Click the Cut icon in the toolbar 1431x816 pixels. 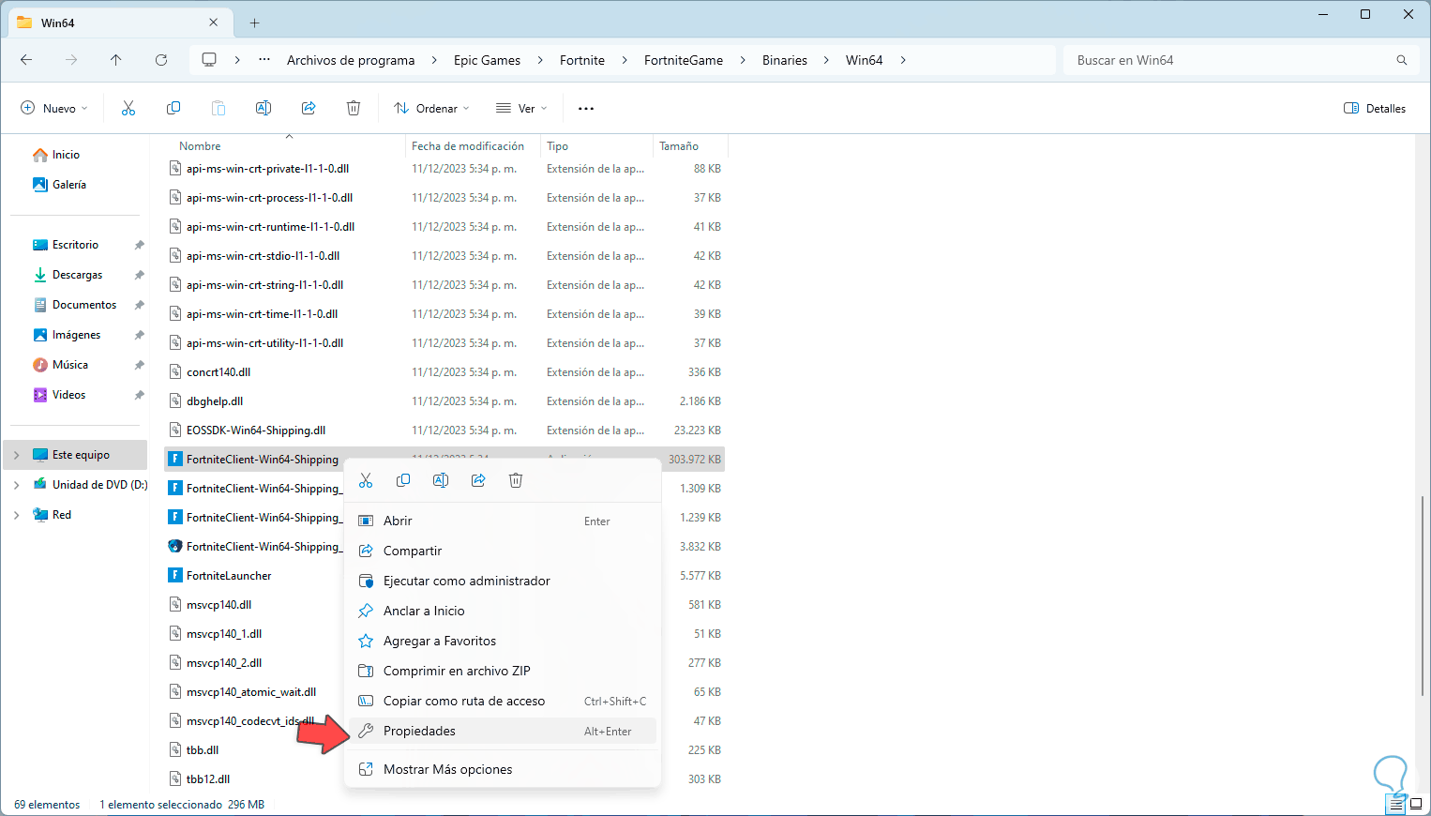[x=128, y=109]
